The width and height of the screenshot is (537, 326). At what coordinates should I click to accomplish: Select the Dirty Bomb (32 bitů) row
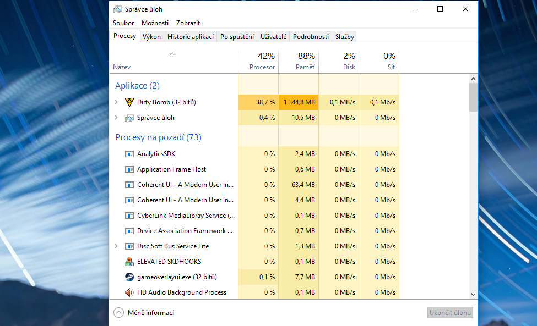[254, 102]
